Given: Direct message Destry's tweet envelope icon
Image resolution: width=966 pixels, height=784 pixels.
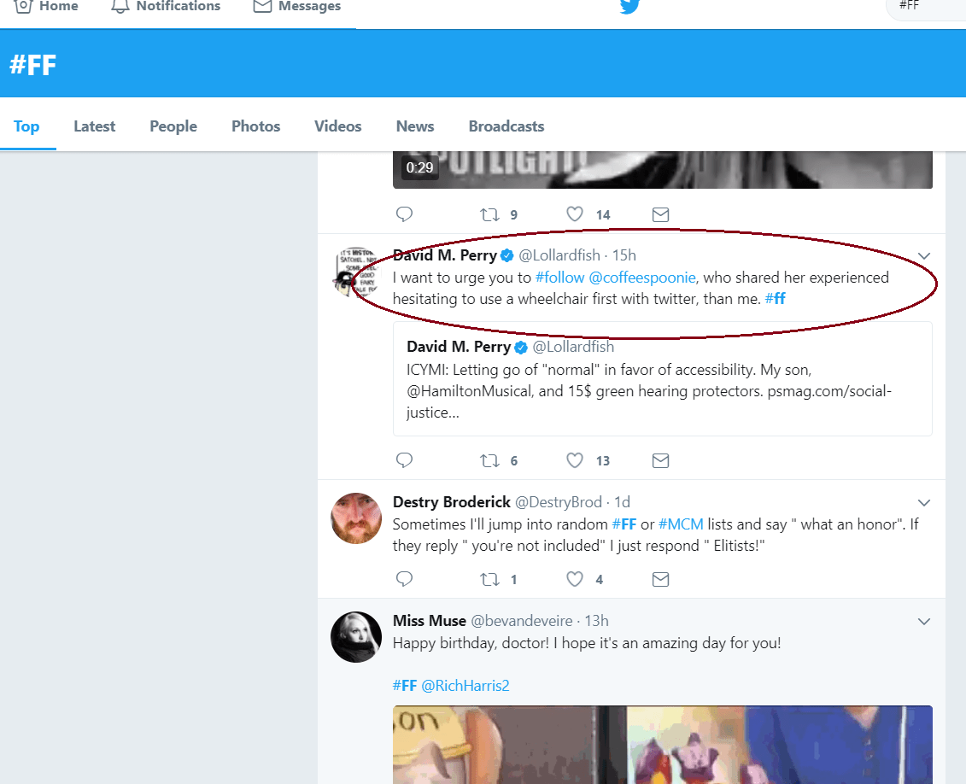Looking at the screenshot, I should 660,580.
